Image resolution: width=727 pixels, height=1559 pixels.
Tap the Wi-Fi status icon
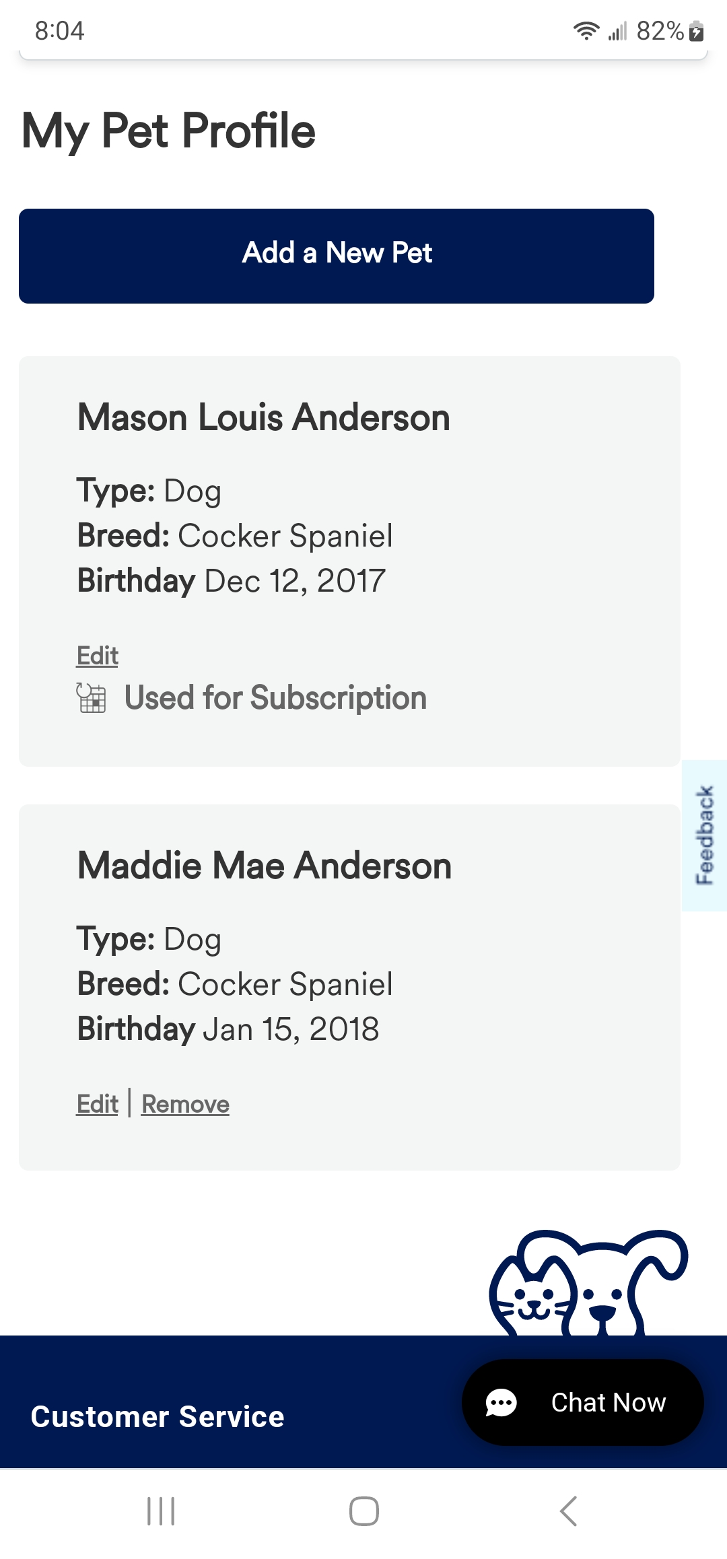pos(586,31)
